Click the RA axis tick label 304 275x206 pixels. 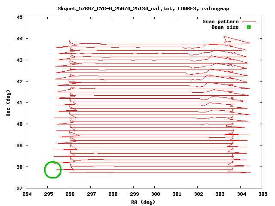tap(241, 194)
